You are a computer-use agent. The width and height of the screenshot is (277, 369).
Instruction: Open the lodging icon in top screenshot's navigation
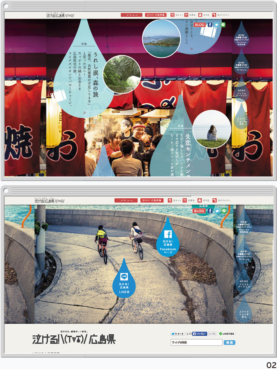pyautogui.click(x=200, y=15)
